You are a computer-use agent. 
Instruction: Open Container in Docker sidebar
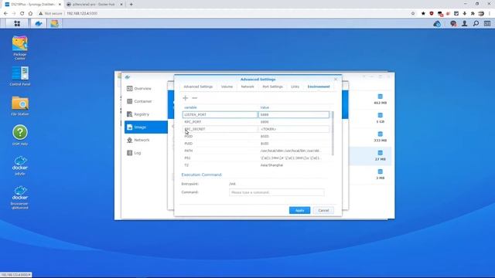coord(145,101)
